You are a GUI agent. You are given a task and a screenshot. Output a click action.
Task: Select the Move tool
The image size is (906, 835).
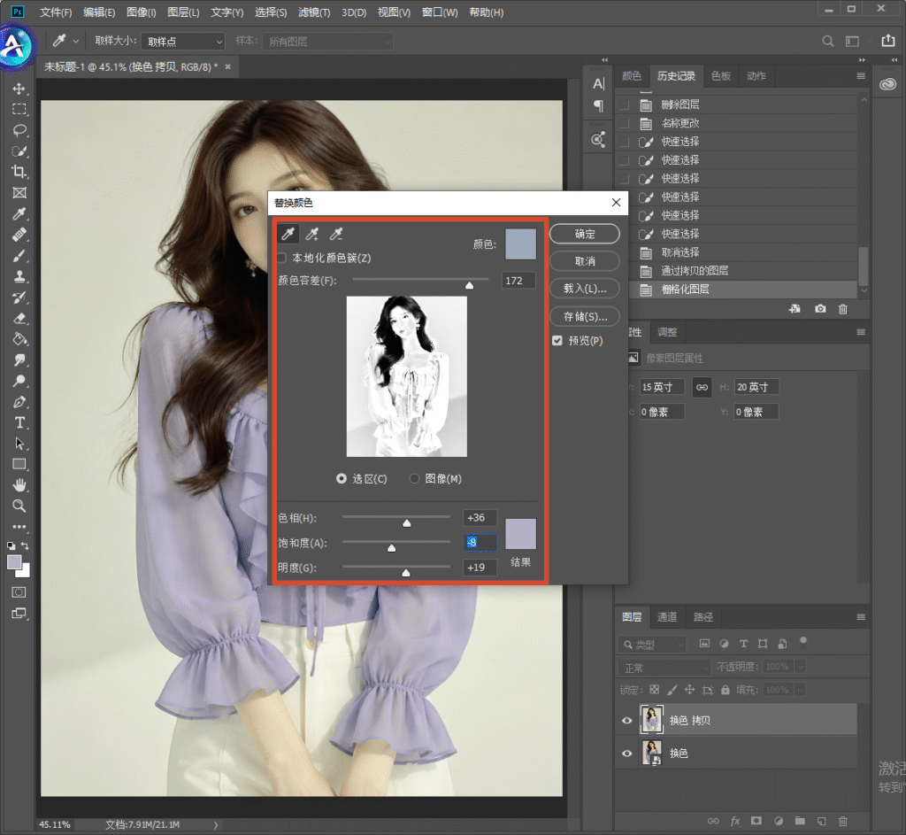point(19,89)
